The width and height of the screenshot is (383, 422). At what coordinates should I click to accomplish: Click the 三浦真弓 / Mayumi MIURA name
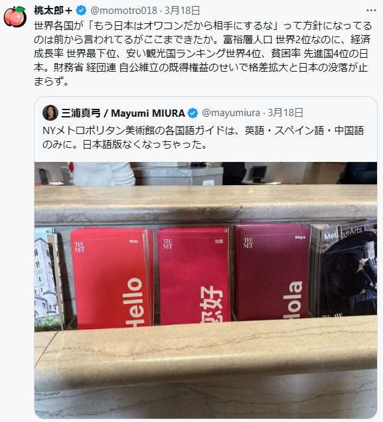click(123, 113)
